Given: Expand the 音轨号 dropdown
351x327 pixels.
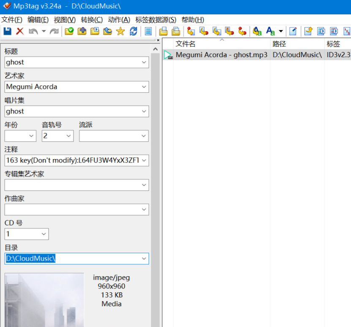Looking at the screenshot, I should 69,136.
